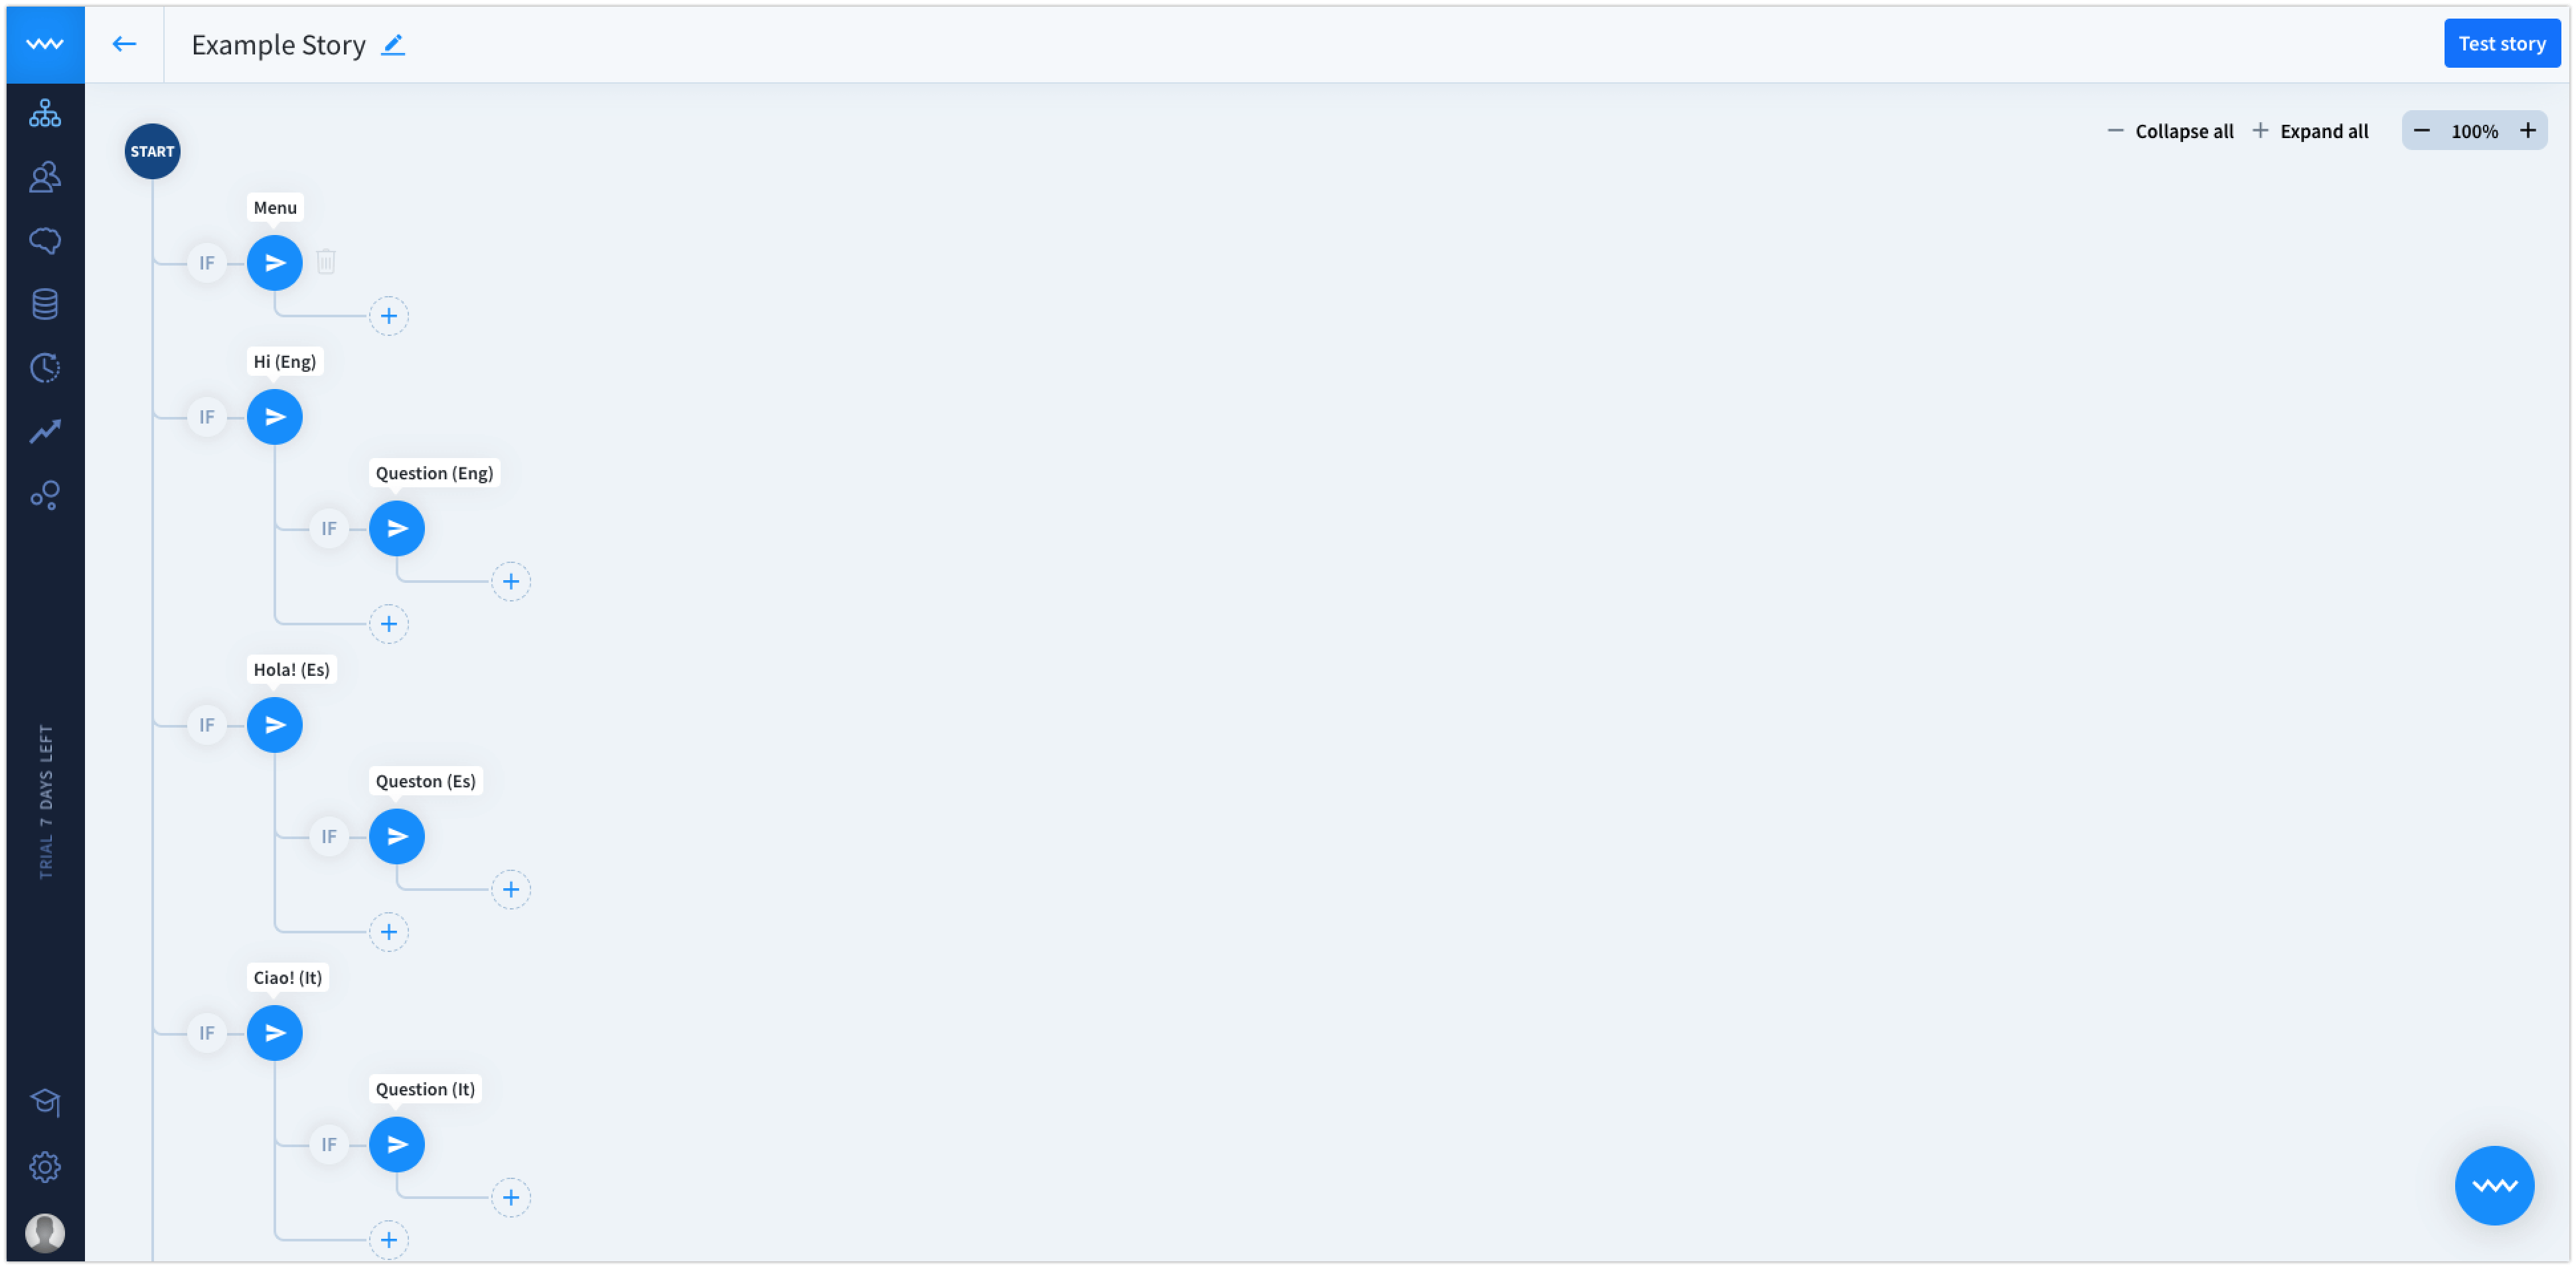This screenshot has width=2576, height=1268.
Task: Open the Entities database icon in sidebar
Action: pos(45,304)
